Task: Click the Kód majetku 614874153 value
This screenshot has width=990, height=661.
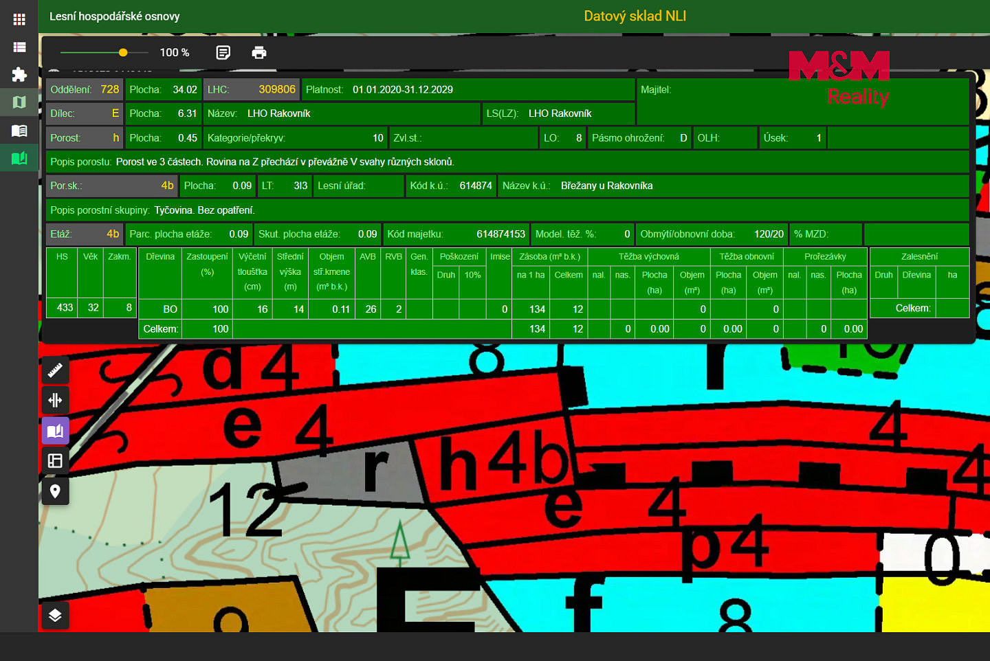Action: [x=501, y=234]
